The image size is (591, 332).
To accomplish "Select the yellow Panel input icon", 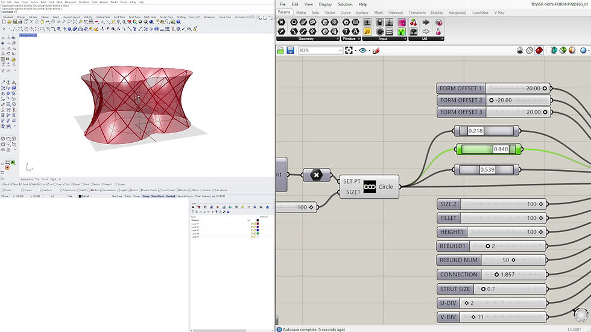I will coord(367,31).
